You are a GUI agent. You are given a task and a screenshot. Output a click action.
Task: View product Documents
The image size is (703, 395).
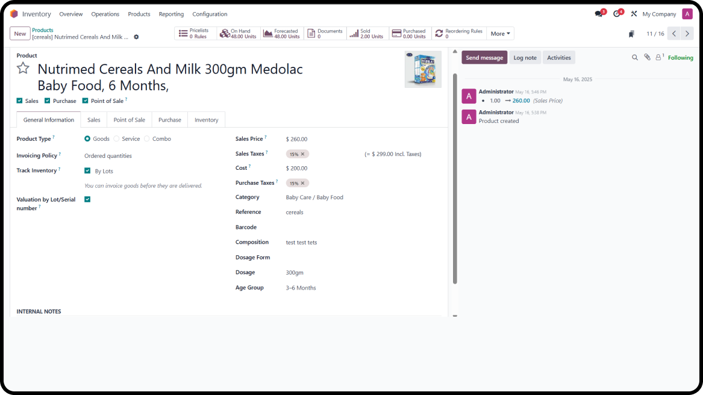[324, 33]
